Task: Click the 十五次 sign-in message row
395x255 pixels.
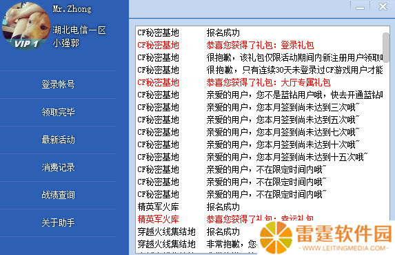Action: click(260, 158)
